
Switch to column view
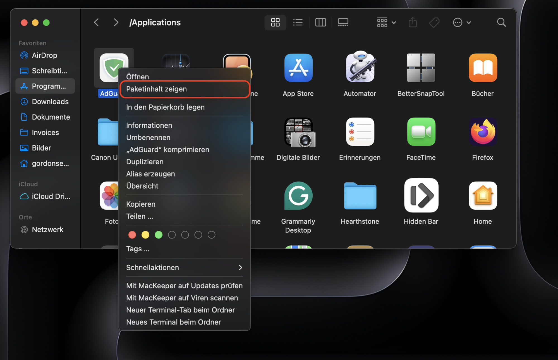pyautogui.click(x=320, y=22)
